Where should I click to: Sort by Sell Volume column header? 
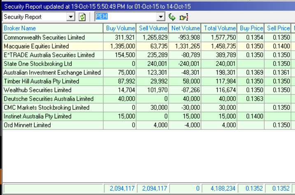[x=152, y=28]
